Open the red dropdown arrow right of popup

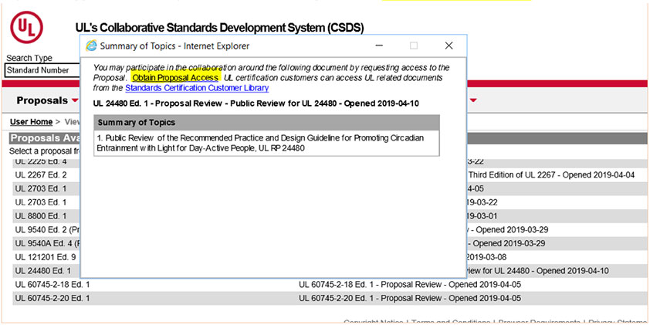coord(473,100)
